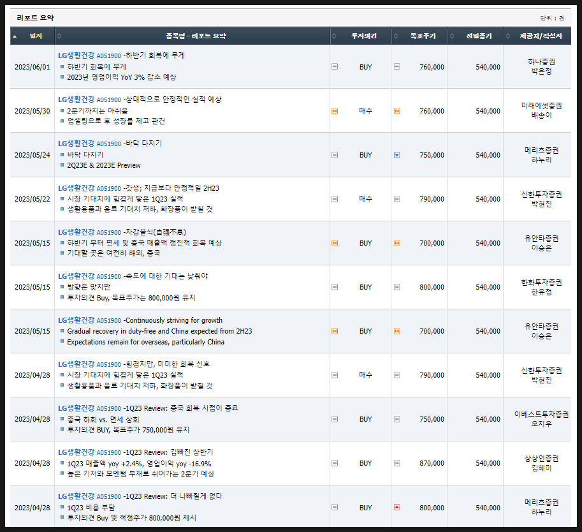This screenshot has height=532, width=582.
Task: Click the opinion icon in 더 나빠질게 없다 row
Action: click(x=335, y=508)
